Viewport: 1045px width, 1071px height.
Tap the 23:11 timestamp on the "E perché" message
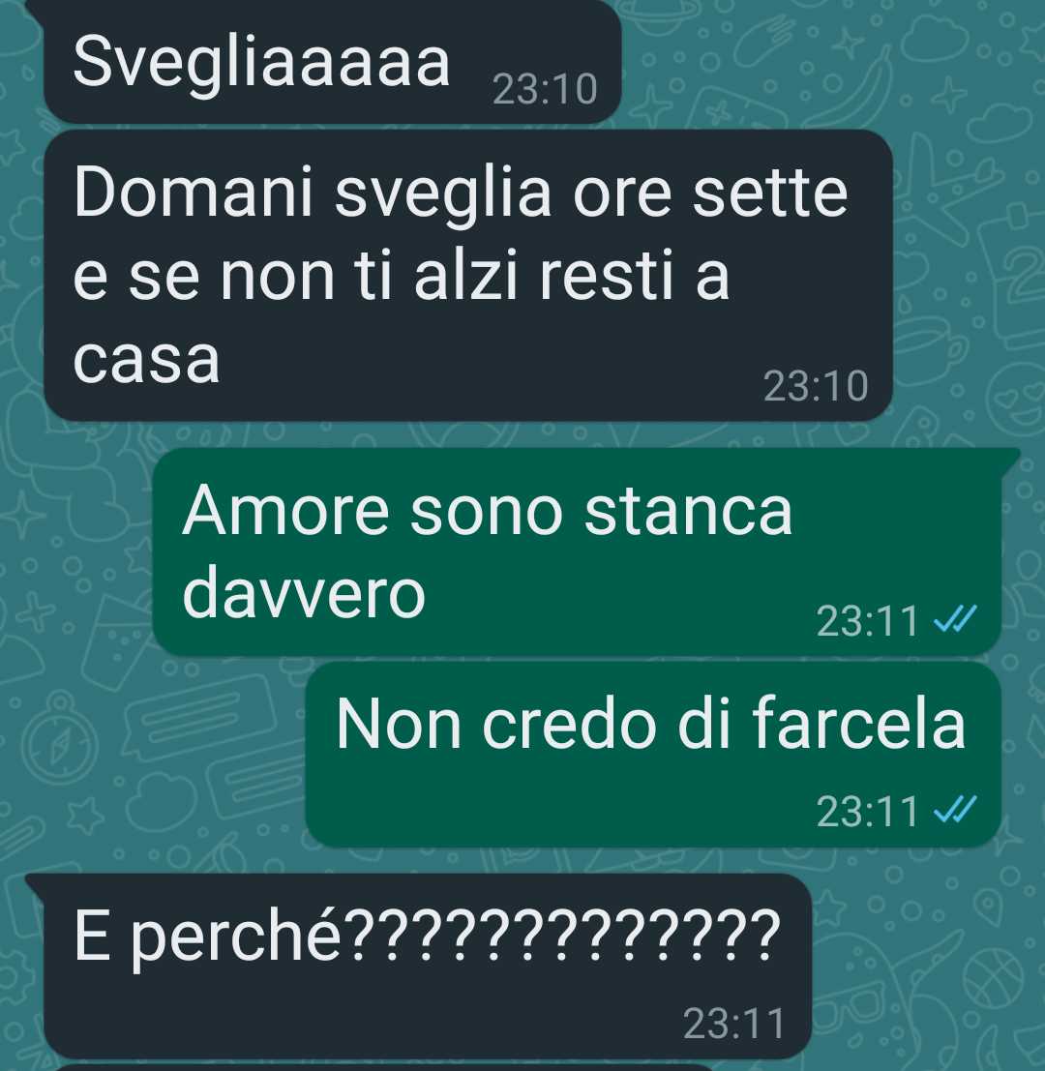click(733, 1023)
